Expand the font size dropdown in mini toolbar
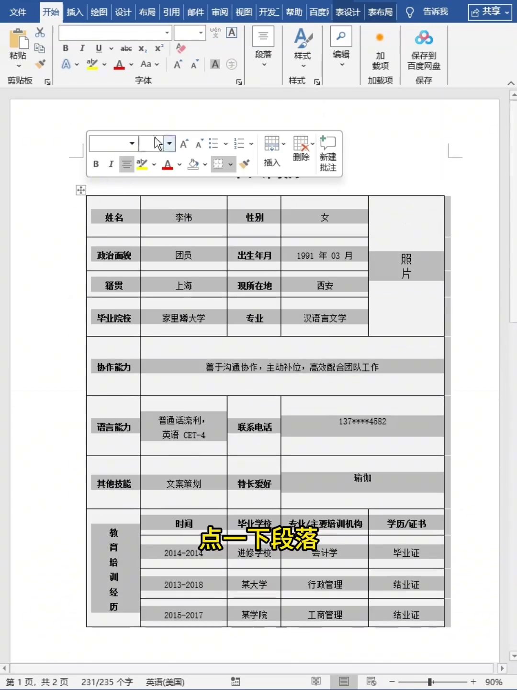This screenshot has height=690, width=517. pyautogui.click(x=169, y=143)
